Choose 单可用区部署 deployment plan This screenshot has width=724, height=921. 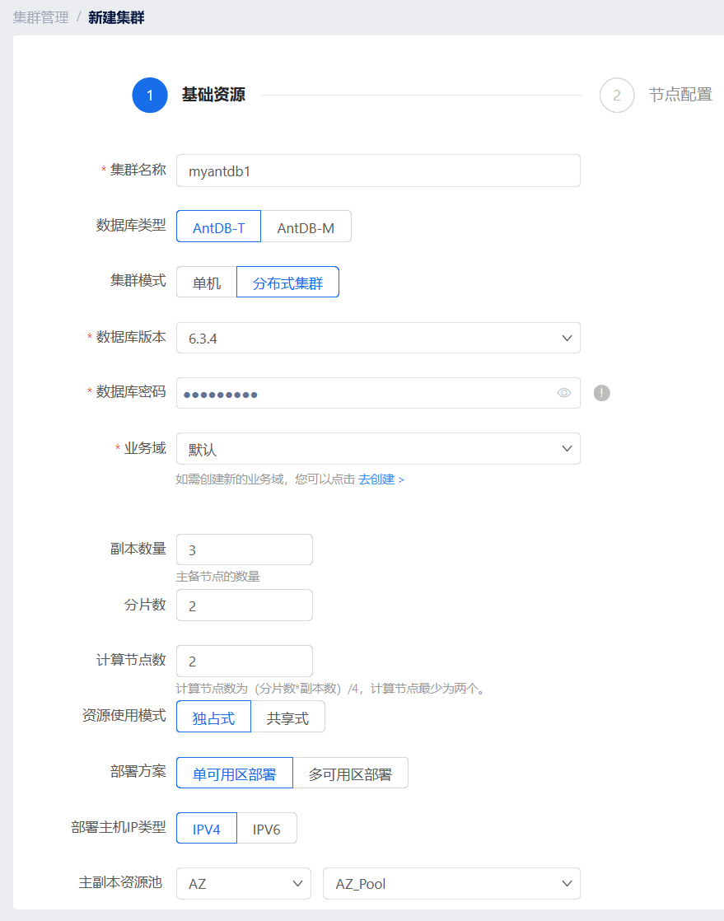tap(234, 773)
